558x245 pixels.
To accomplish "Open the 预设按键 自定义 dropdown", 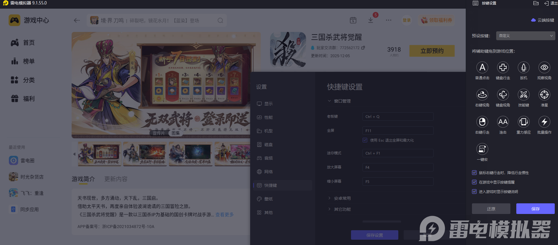I will (x=525, y=36).
